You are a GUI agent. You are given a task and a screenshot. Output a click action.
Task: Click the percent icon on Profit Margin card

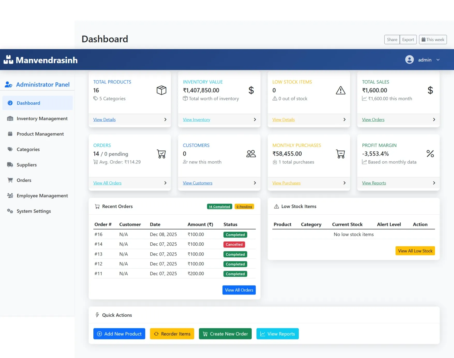pyautogui.click(x=430, y=153)
